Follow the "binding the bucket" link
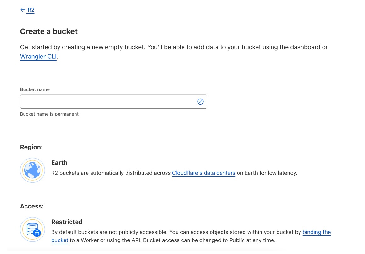 pyautogui.click(x=317, y=232)
